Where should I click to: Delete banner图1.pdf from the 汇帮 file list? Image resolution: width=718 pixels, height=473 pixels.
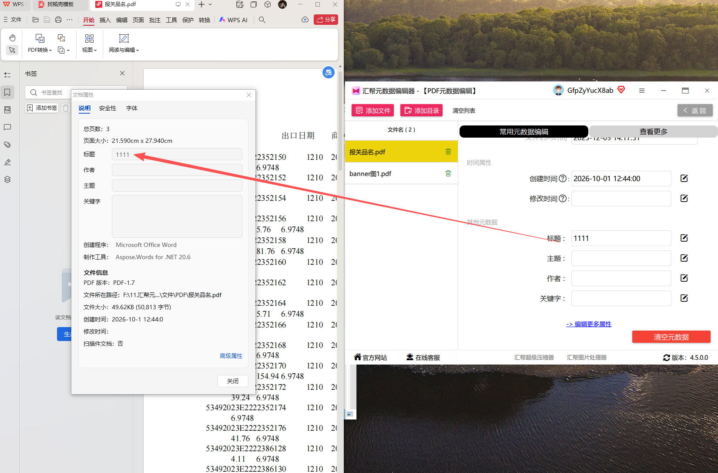448,173
